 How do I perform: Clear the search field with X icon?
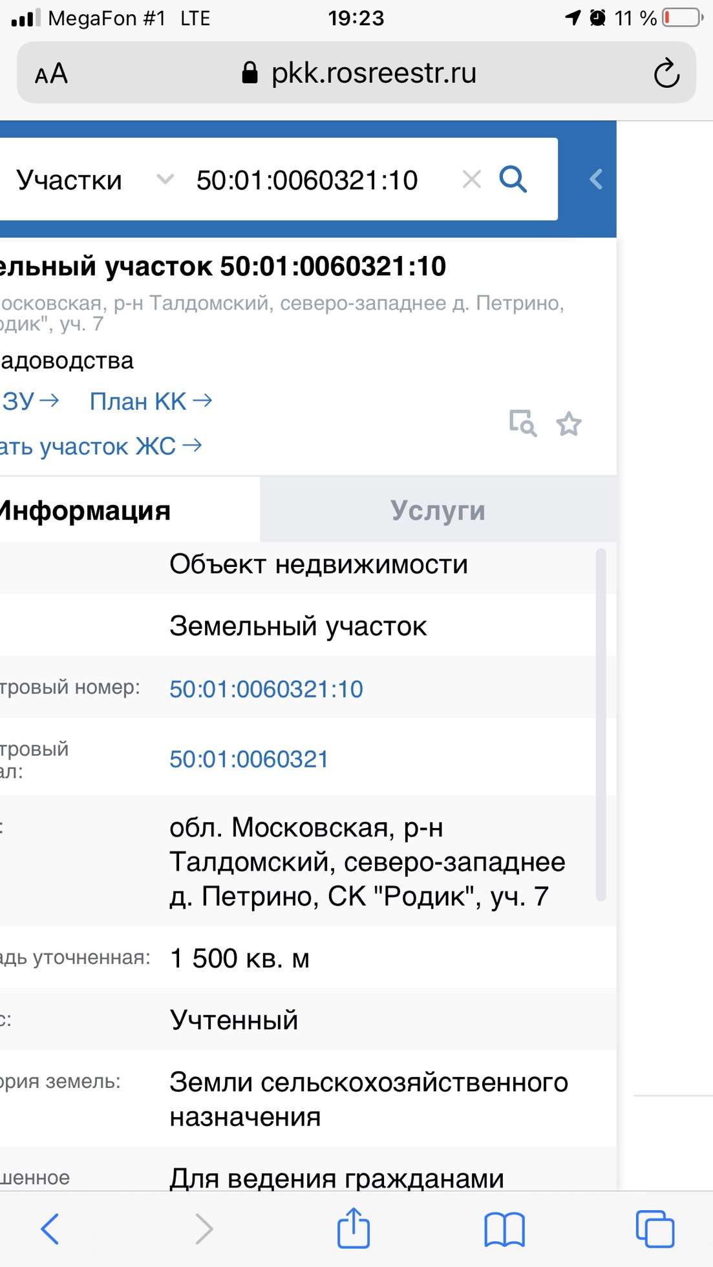click(472, 179)
